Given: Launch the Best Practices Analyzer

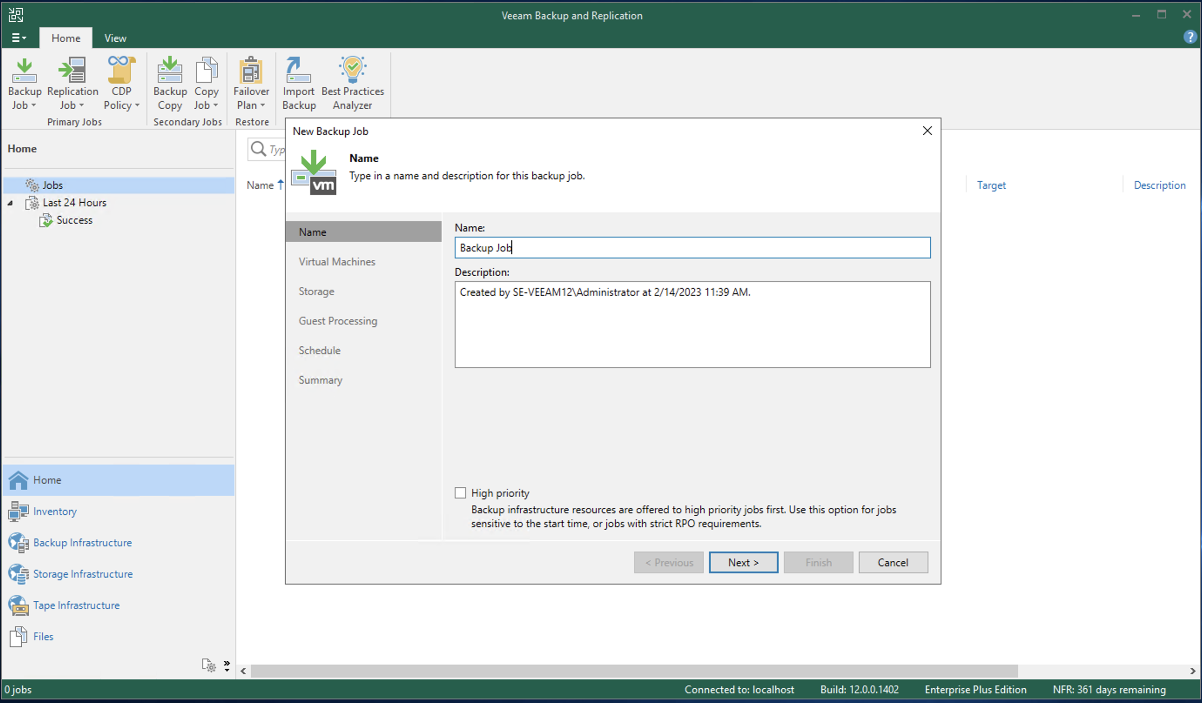Looking at the screenshot, I should [x=352, y=84].
